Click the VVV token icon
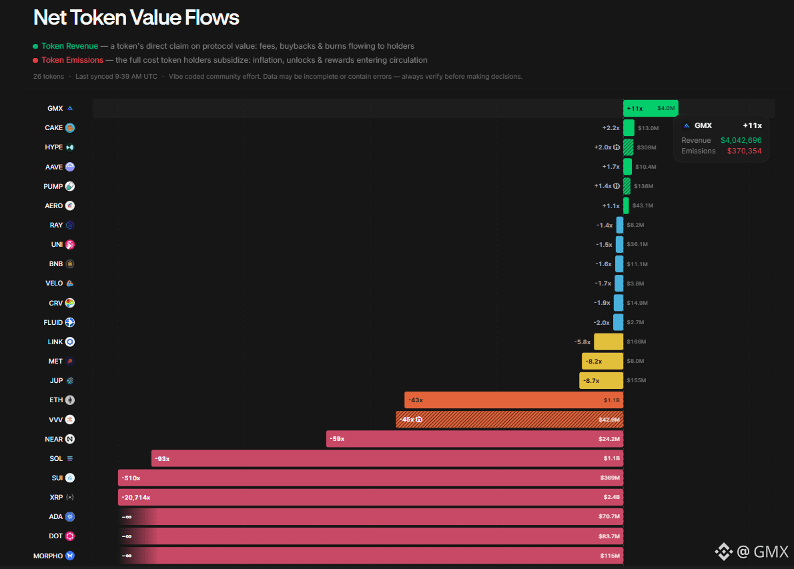This screenshot has height=569, width=794. (x=70, y=419)
